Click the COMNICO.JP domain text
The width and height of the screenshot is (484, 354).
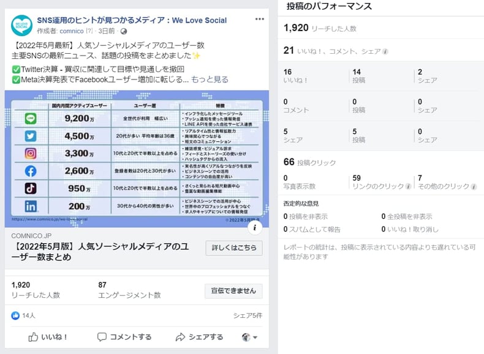click(31, 236)
